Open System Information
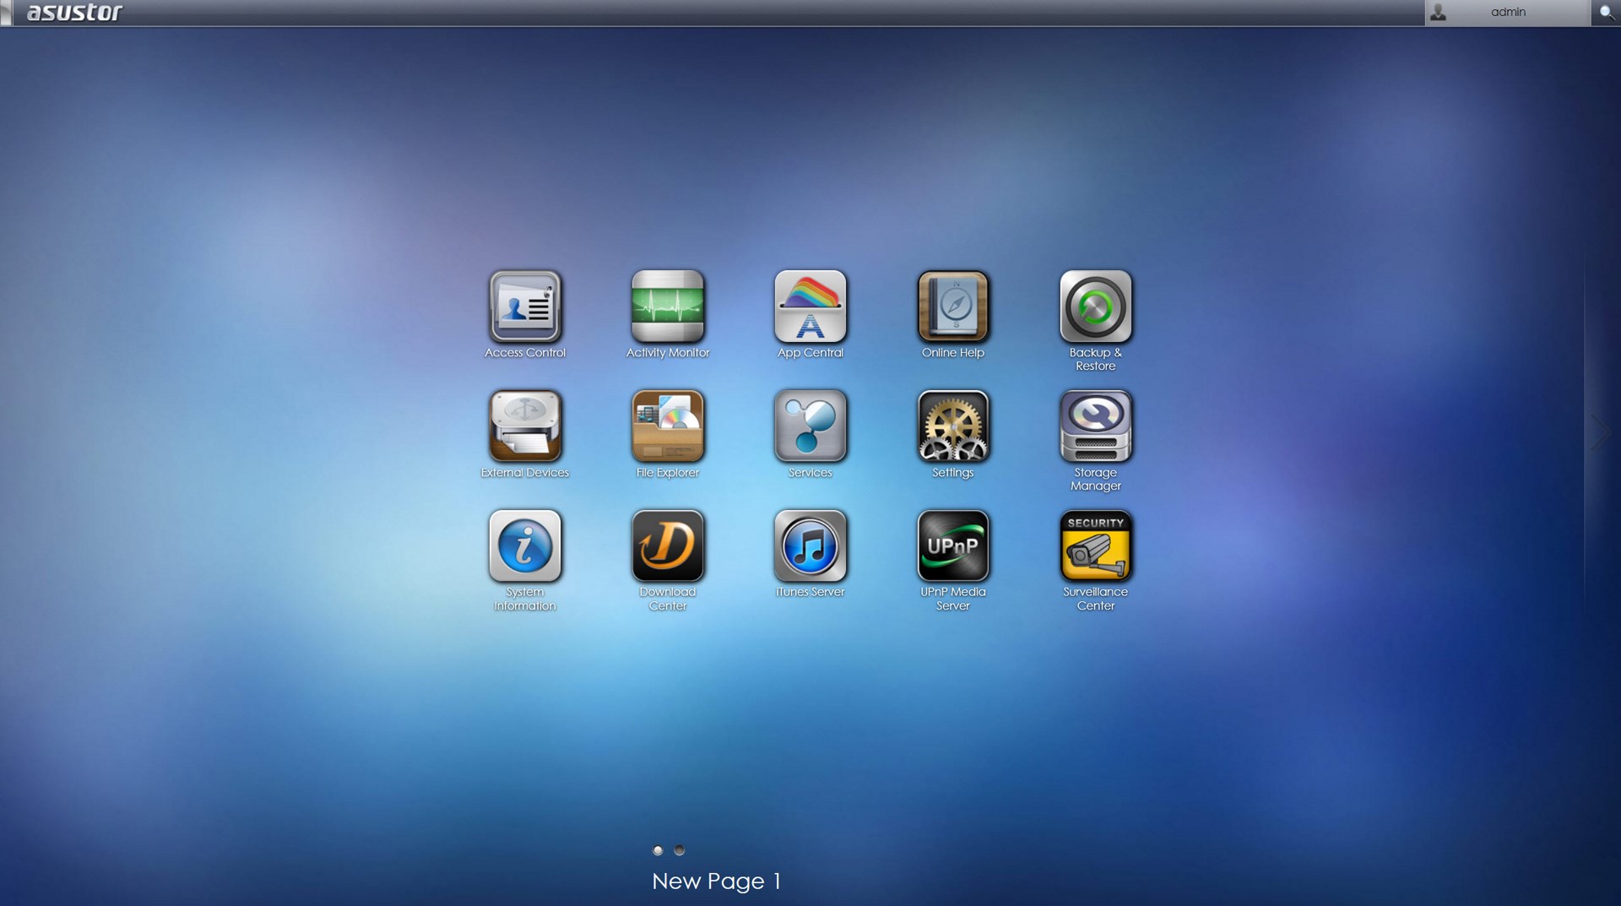Viewport: 1621px width, 906px height. point(524,545)
